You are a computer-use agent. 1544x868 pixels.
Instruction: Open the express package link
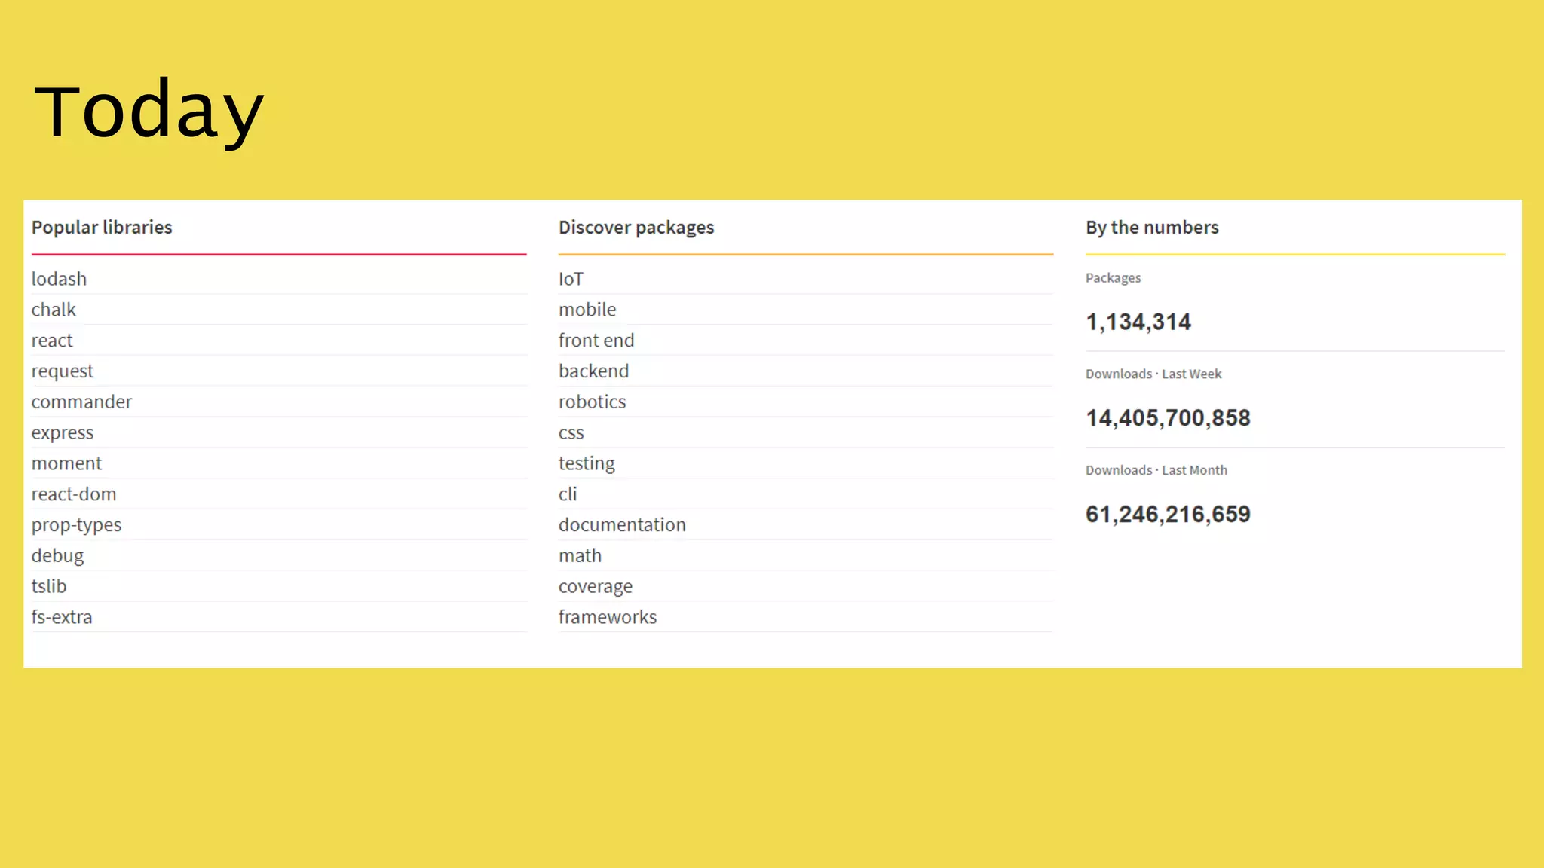[63, 432]
